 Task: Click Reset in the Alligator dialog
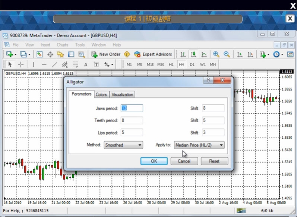pyautogui.click(x=214, y=161)
